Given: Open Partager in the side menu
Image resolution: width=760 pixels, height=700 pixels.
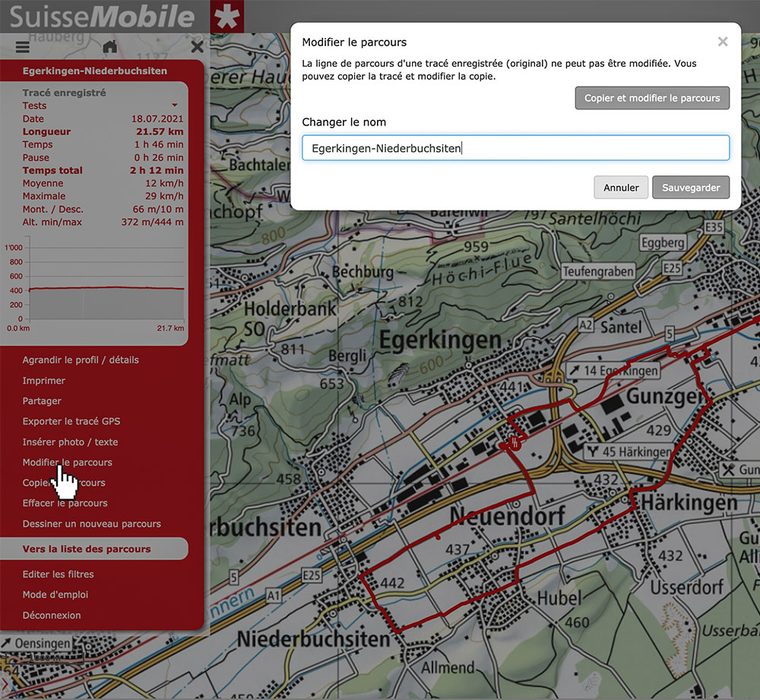Looking at the screenshot, I should pos(42,401).
